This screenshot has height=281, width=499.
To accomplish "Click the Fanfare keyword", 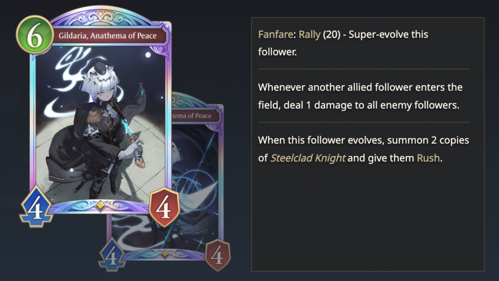I will coord(275,34).
